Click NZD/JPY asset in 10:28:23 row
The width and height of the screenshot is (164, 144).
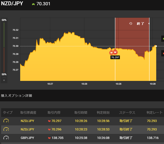point(27,129)
